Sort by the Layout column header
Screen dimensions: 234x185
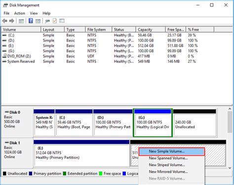coord(52,30)
